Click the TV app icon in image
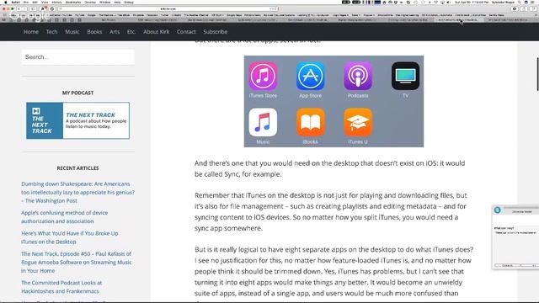Image resolution: width=539 pixels, height=303 pixels. pos(405,76)
